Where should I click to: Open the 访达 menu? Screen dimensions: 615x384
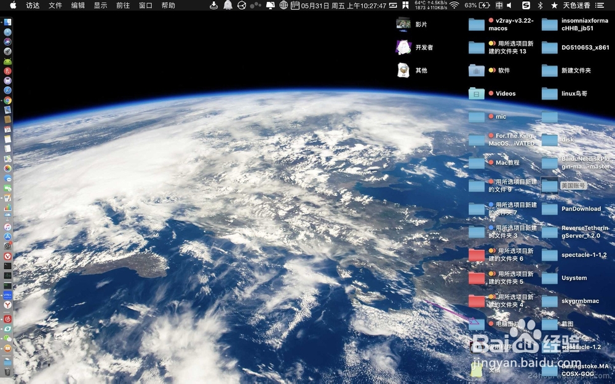pos(33,6)
